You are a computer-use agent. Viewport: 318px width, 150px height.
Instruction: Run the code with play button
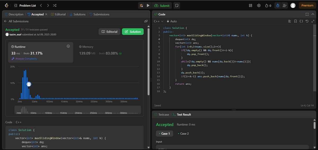148,5
